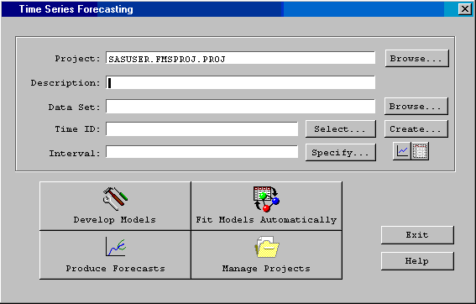Open Manage Projects
Viewport: 476px width, 304px height.
[266, 254]
